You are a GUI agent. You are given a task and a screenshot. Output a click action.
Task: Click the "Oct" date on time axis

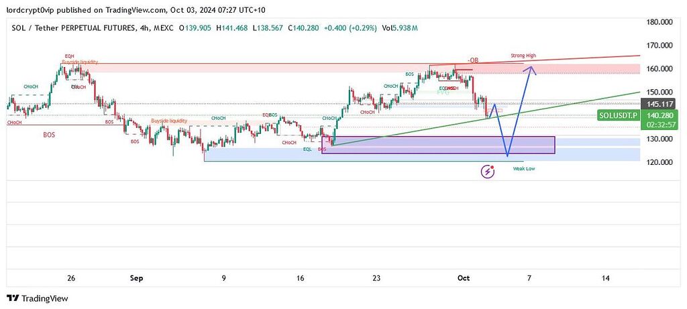click(461, 277)
